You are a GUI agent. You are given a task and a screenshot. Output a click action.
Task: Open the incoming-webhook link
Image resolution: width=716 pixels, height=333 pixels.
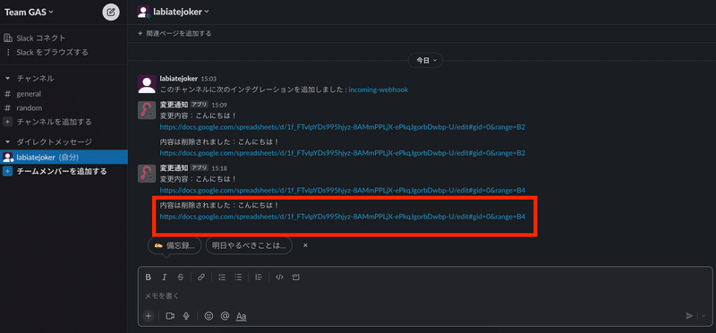tap(378, 90)
